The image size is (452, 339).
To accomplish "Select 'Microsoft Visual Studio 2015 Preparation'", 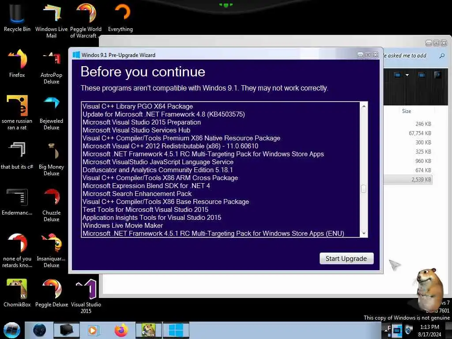I will pyautogui.click(x=142, y=122).
